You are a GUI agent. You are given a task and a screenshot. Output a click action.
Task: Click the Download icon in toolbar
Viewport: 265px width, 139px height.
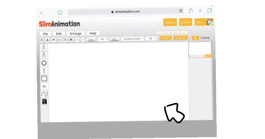pos(48,40)
